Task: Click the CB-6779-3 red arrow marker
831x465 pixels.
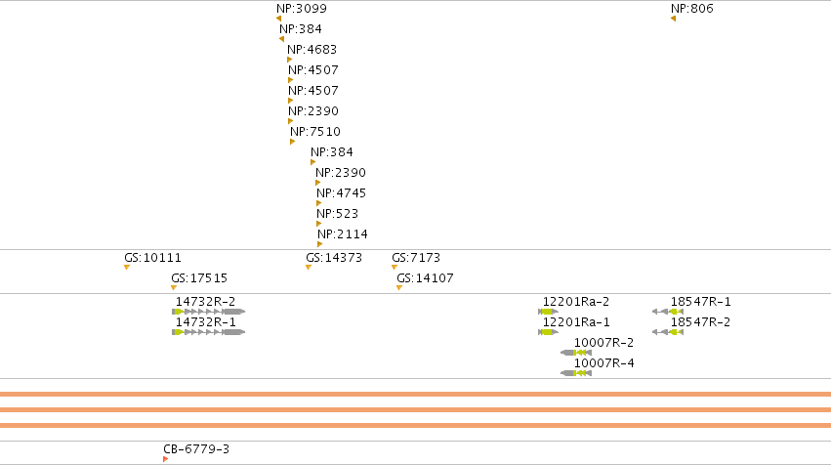Action: pyautogui.click(x=165, y=459)
